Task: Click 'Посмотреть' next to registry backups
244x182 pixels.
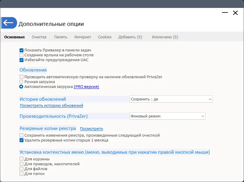Action: (x=91, y=128)
